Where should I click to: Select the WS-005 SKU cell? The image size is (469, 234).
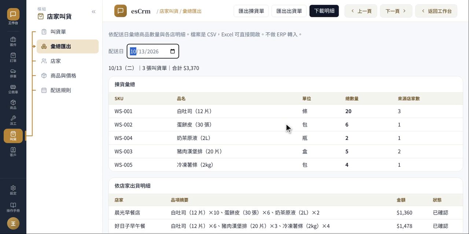point(123,165)
